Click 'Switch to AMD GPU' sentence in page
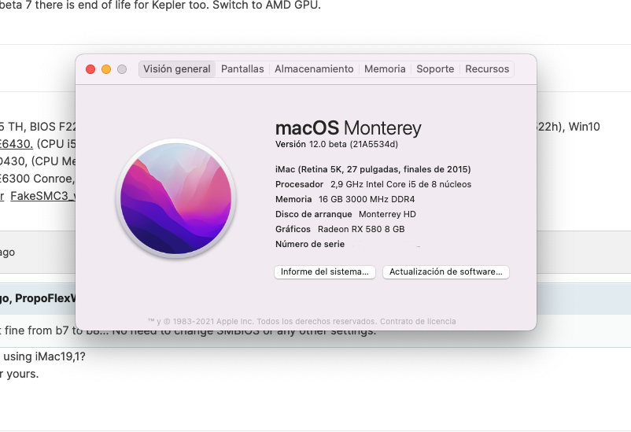 coord(267,6)
